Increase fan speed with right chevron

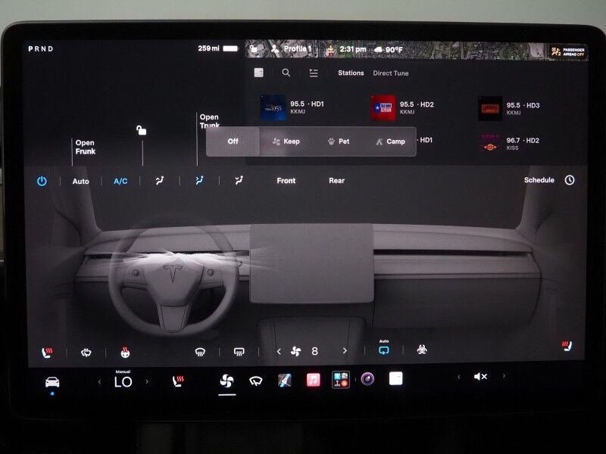[x=345, y=351]
